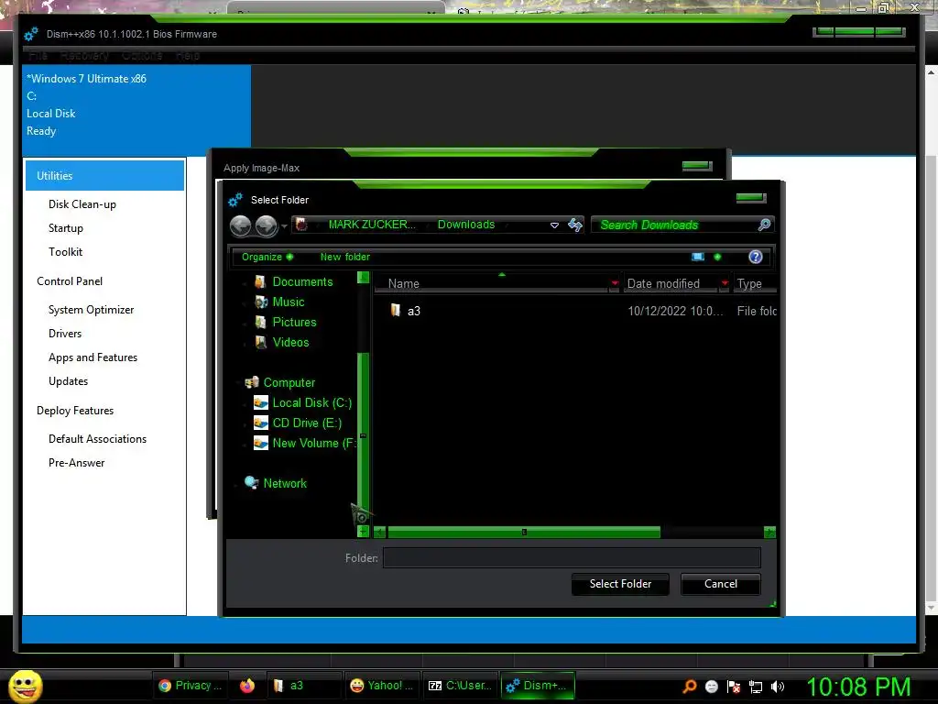Open view options dropdown arrow
This screenshot has height=704, width=938.
[x=717, y=257]
